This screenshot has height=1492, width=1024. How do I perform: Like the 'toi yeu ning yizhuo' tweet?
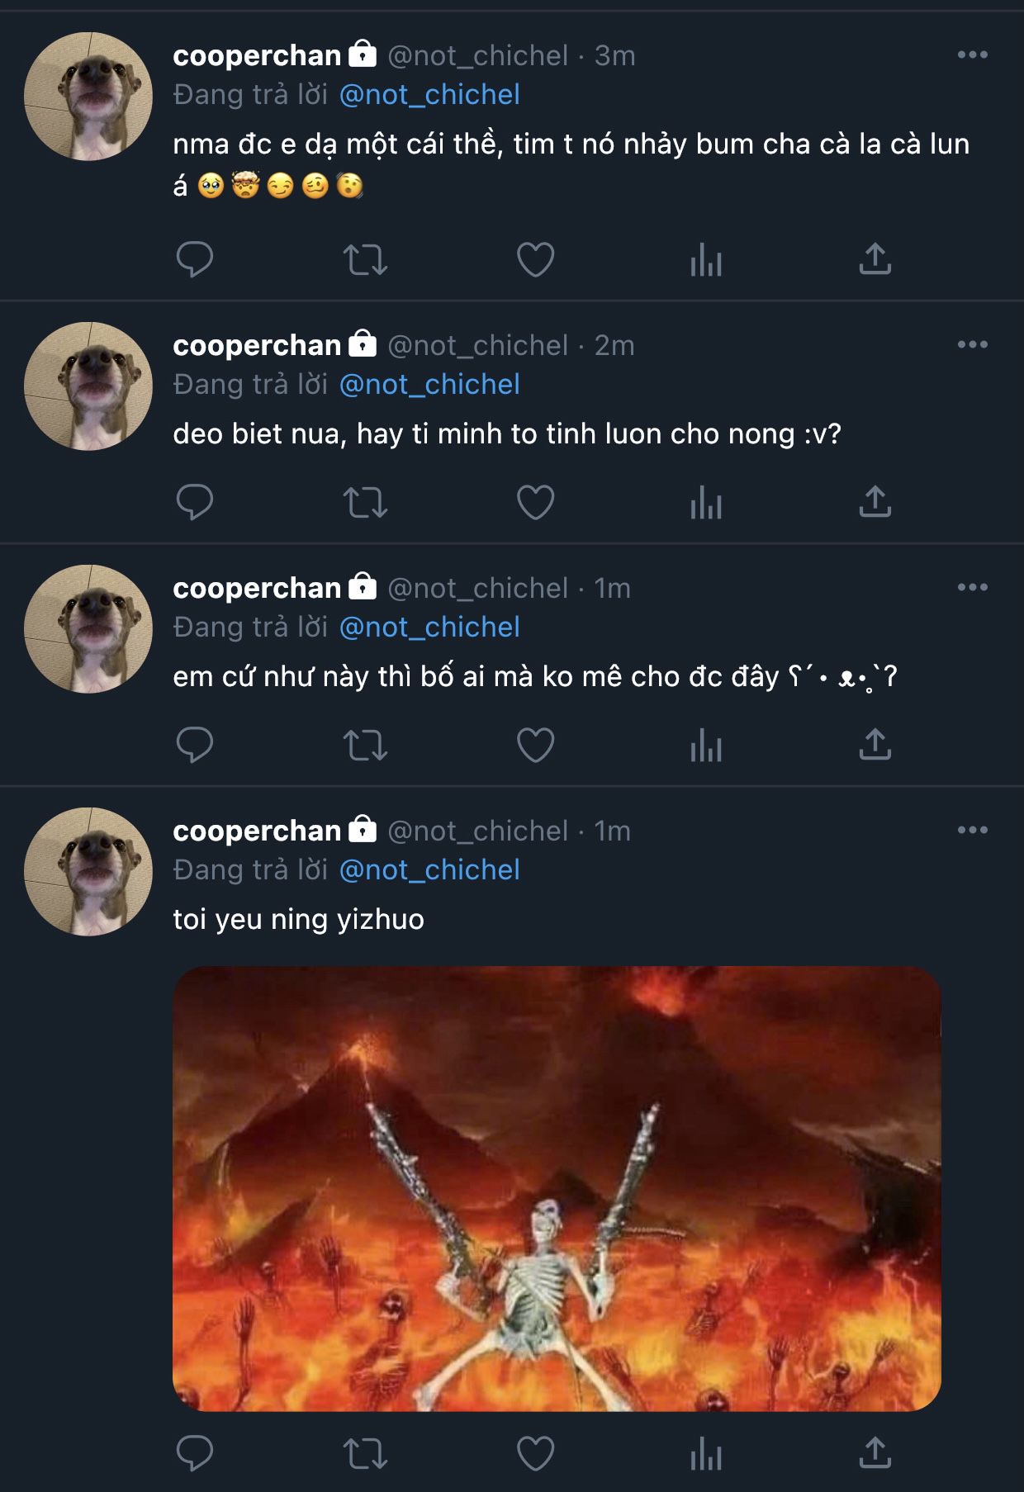[535, 1453]
